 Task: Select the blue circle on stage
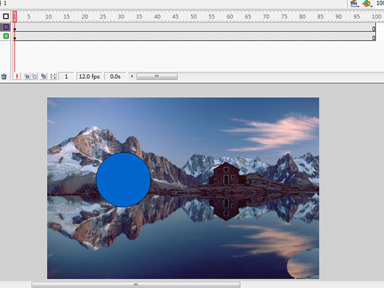coord(123,180)
